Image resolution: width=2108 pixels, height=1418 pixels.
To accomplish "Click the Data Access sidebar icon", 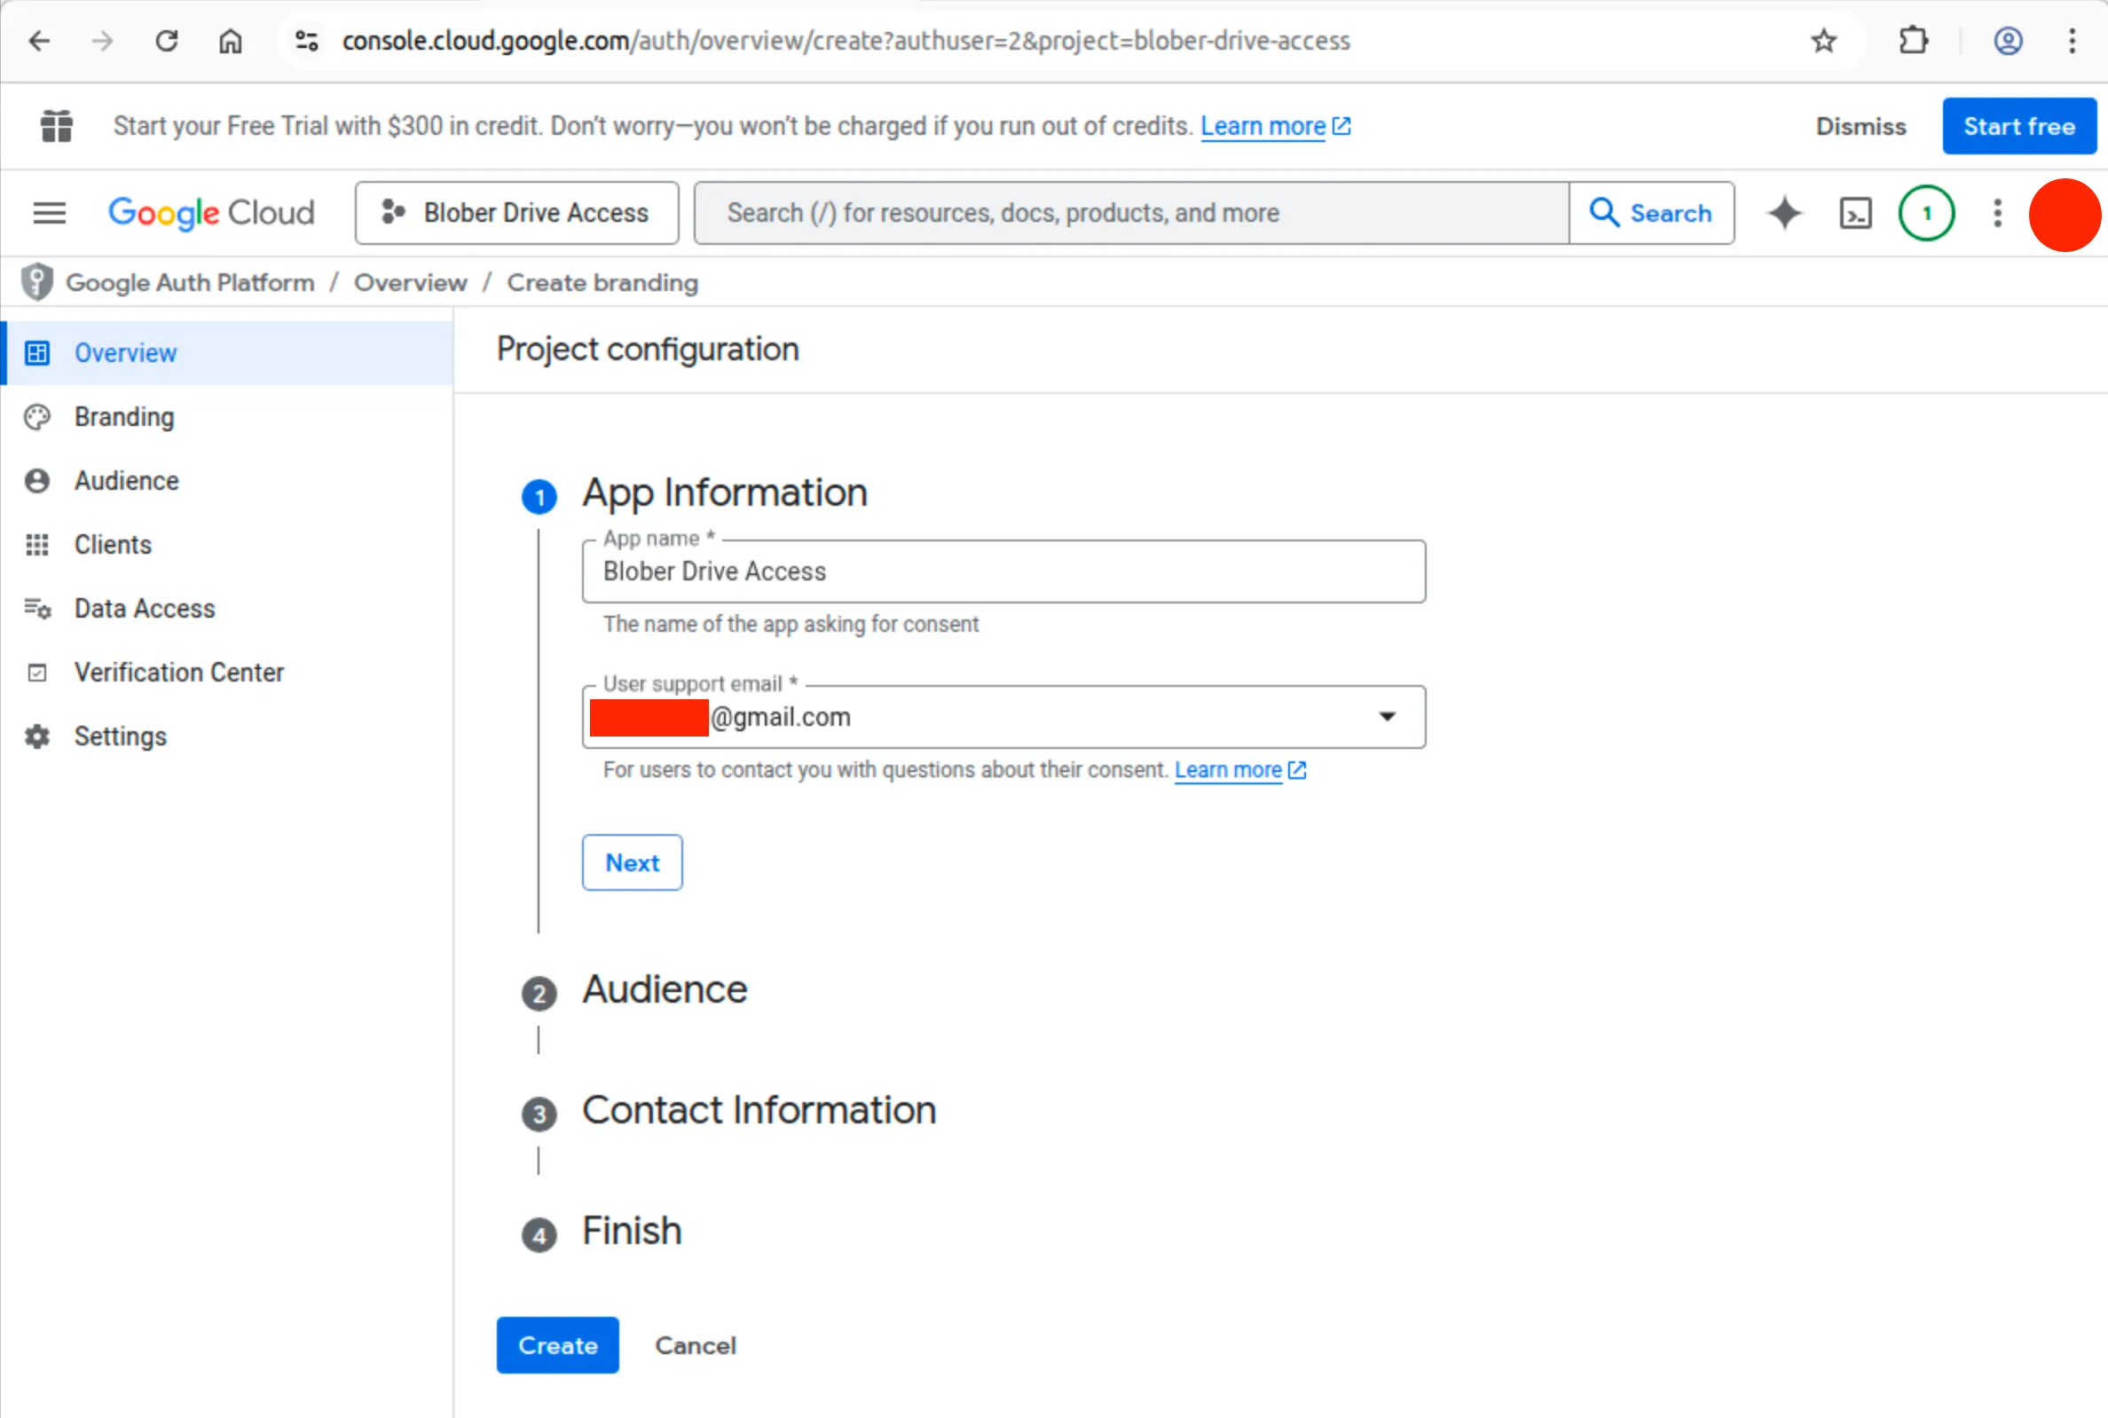I will point(37,609).
